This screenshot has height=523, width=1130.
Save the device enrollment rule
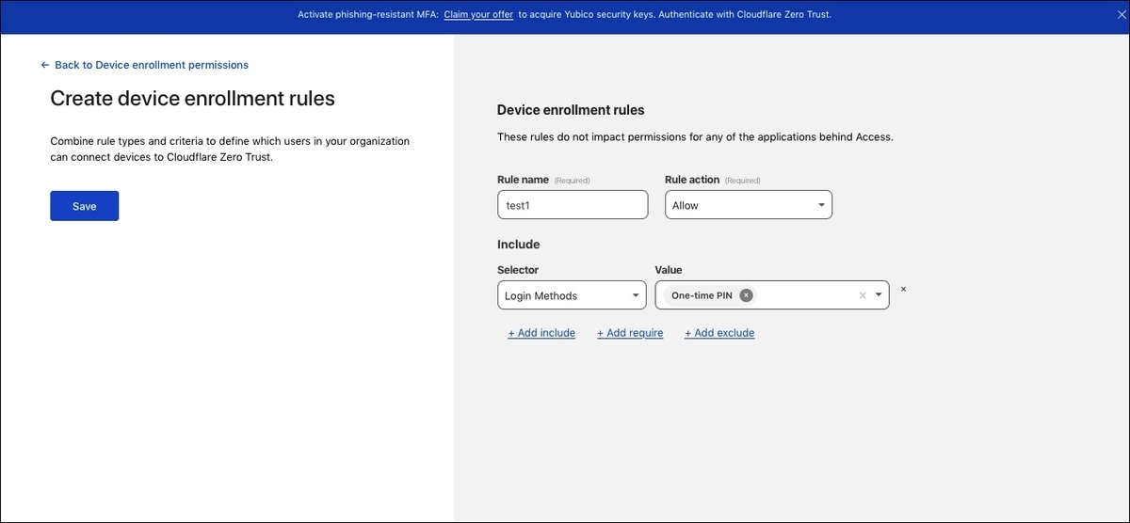[x=85, y=206]
